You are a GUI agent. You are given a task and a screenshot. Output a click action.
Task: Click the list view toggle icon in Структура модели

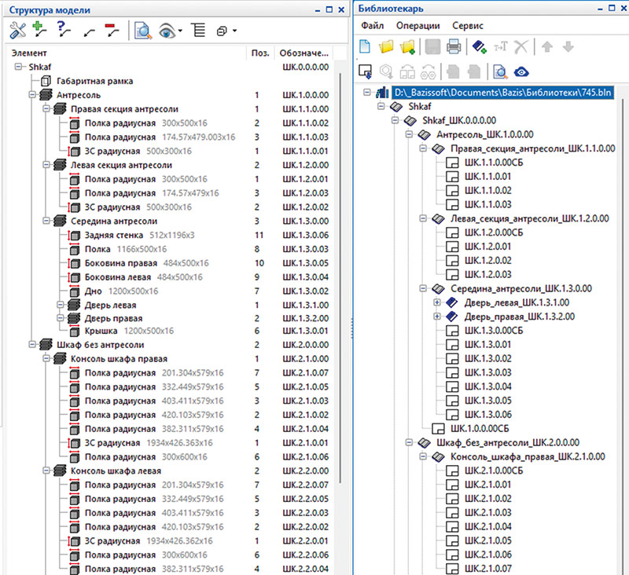coord(197,31)
